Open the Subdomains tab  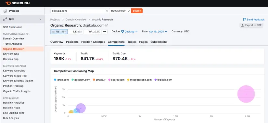159,42
